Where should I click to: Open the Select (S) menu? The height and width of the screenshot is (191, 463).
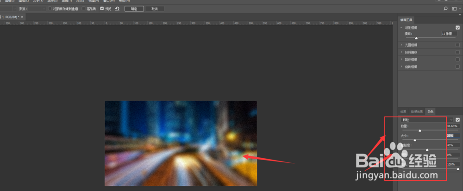pos(52,1)
